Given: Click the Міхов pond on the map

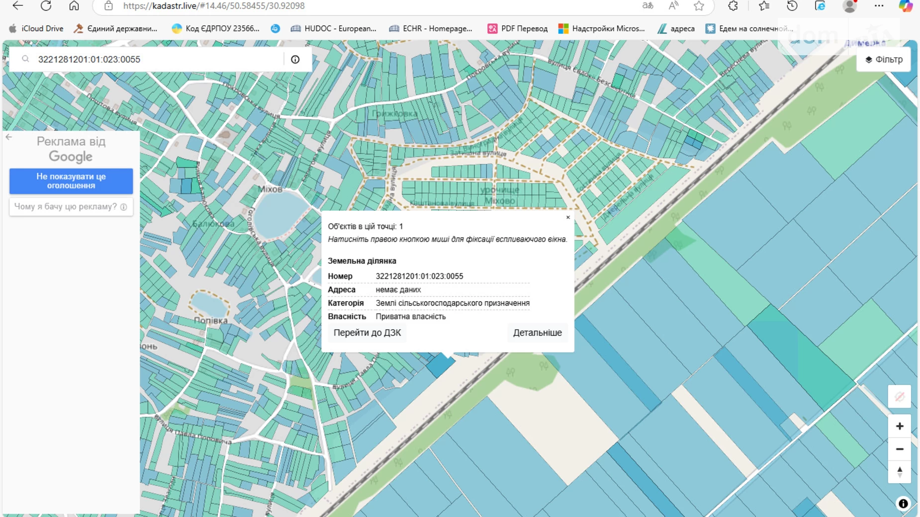Looking at the screenshot, I should (x=281, y=215).
